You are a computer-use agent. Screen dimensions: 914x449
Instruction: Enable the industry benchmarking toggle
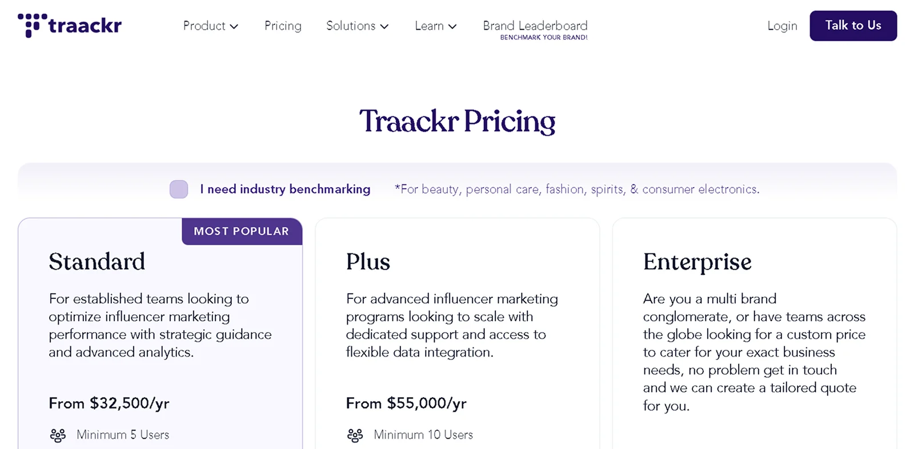pyautogui.click(x=179, y=189)
